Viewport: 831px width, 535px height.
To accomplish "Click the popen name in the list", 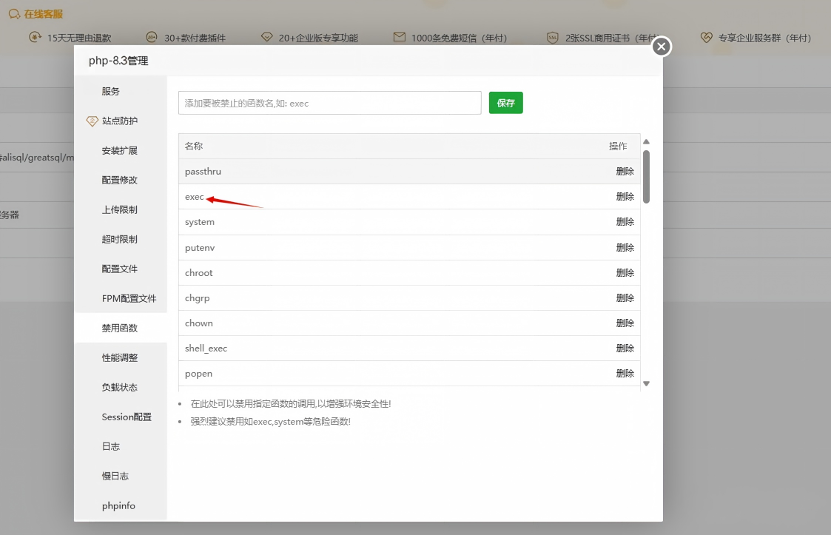I will pos(199,374).
